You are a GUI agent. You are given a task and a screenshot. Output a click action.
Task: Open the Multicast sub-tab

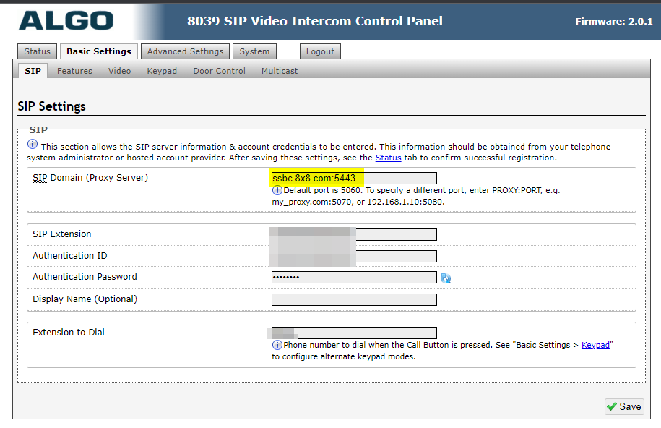click(x=280, y=71)
